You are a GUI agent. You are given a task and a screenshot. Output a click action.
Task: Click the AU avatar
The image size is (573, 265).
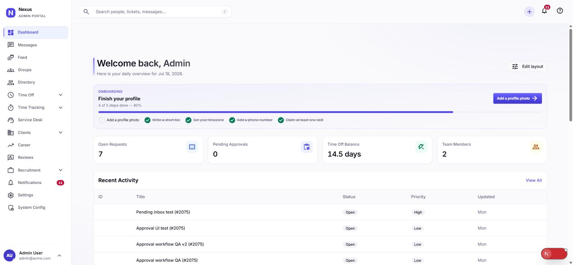pos(10,256)
